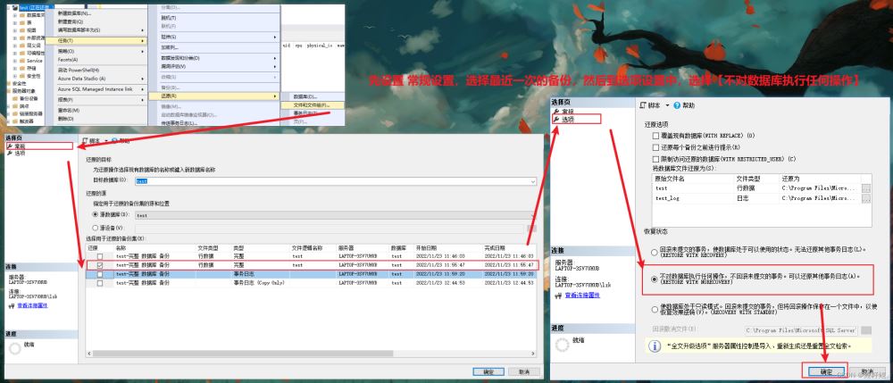This screenshot has width=893, height=383.
Task: Select the 源设备 radio button
Action: pyautogui.click(x=96, y=227)
